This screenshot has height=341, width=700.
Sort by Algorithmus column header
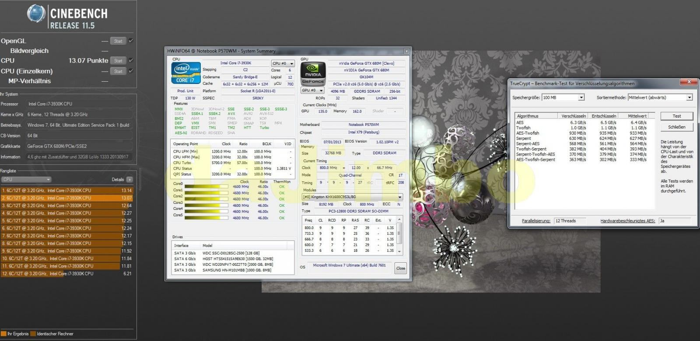click(536, 116)
